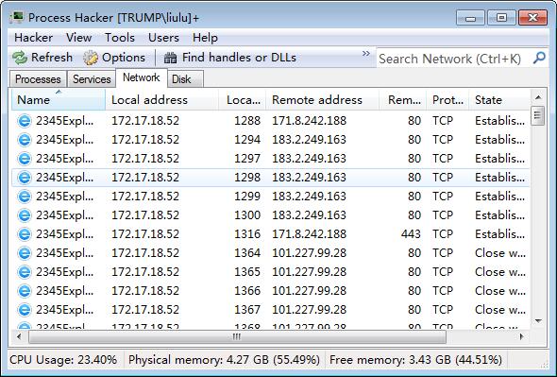Click the Process Hacker title bar icon
Viewport: 557px width, 377px height.
16,17
